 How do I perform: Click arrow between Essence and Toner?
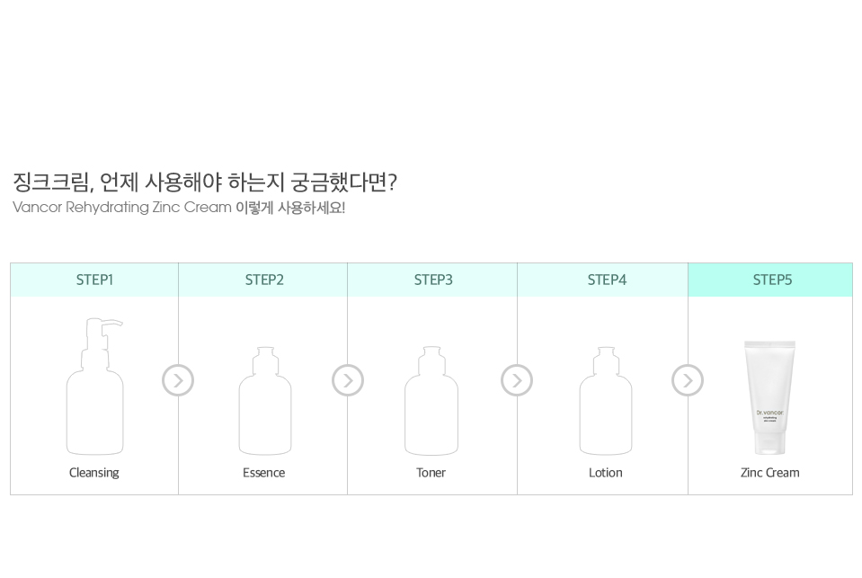[348, 380]
